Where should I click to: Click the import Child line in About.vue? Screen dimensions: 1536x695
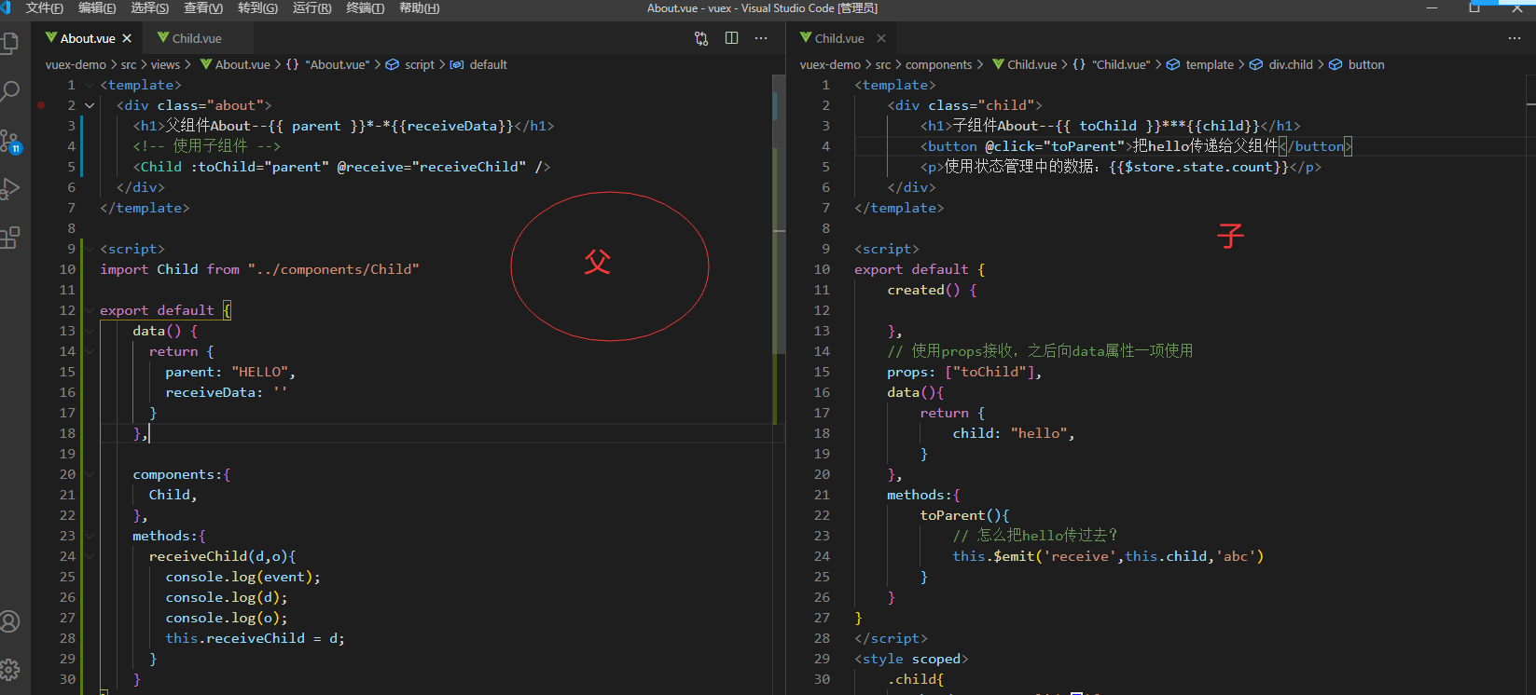tap(259, 269)
